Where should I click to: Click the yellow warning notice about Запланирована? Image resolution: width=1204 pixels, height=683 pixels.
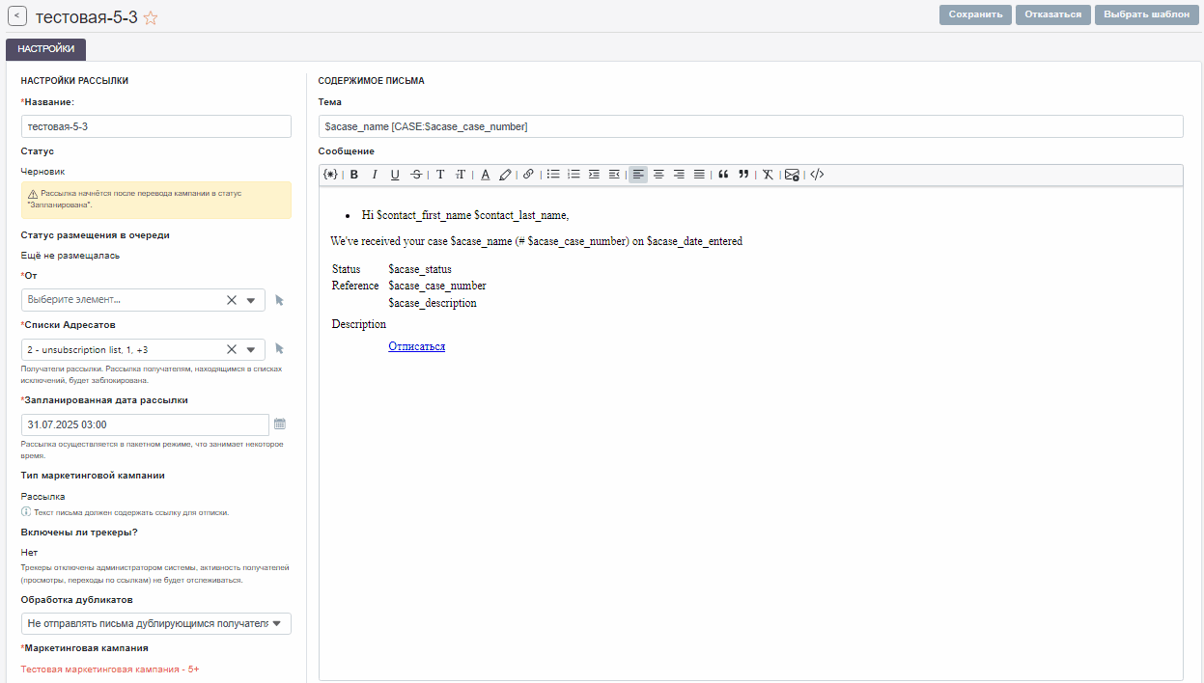click(156, 200)
